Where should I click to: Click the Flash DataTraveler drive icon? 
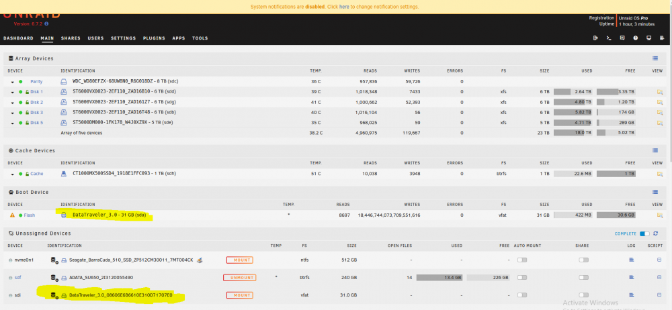tap(63, 215)
